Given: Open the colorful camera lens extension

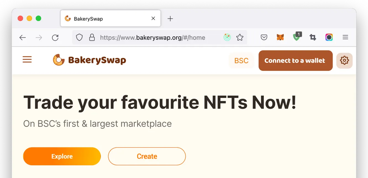Looking at the screenshot, I should 329,37.
